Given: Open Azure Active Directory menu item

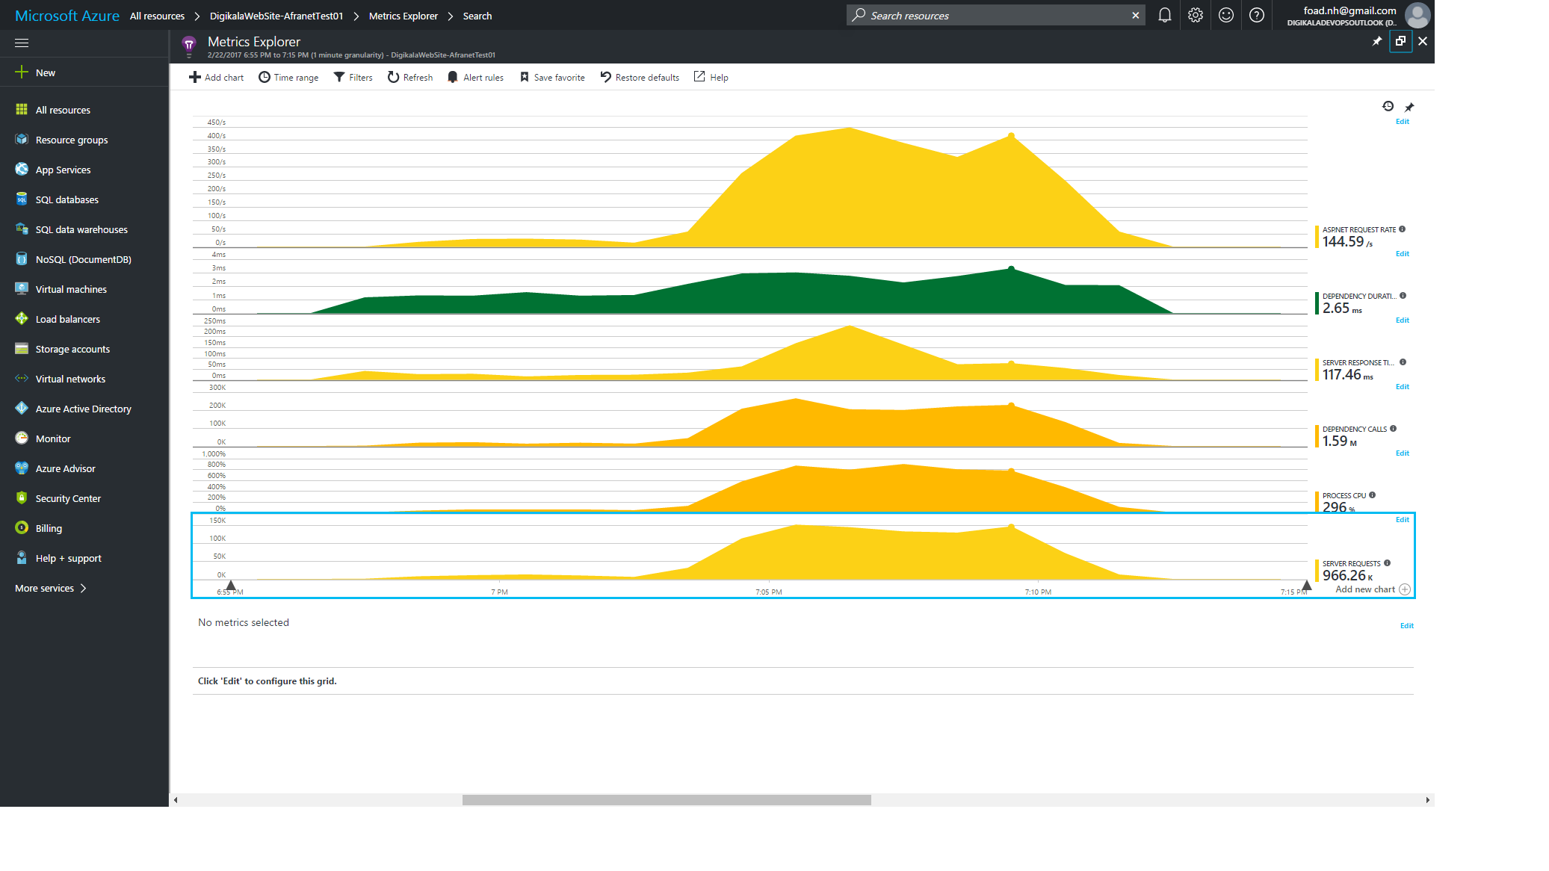Looking at the screenshot, I should 84,409.
